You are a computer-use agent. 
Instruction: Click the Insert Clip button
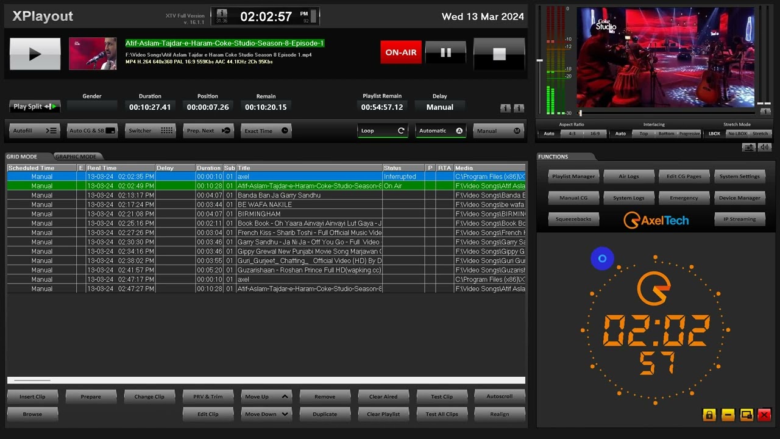[x=32, y=396]
